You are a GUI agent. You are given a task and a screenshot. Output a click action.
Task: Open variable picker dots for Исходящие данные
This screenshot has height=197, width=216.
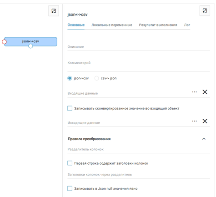[195, 121]
